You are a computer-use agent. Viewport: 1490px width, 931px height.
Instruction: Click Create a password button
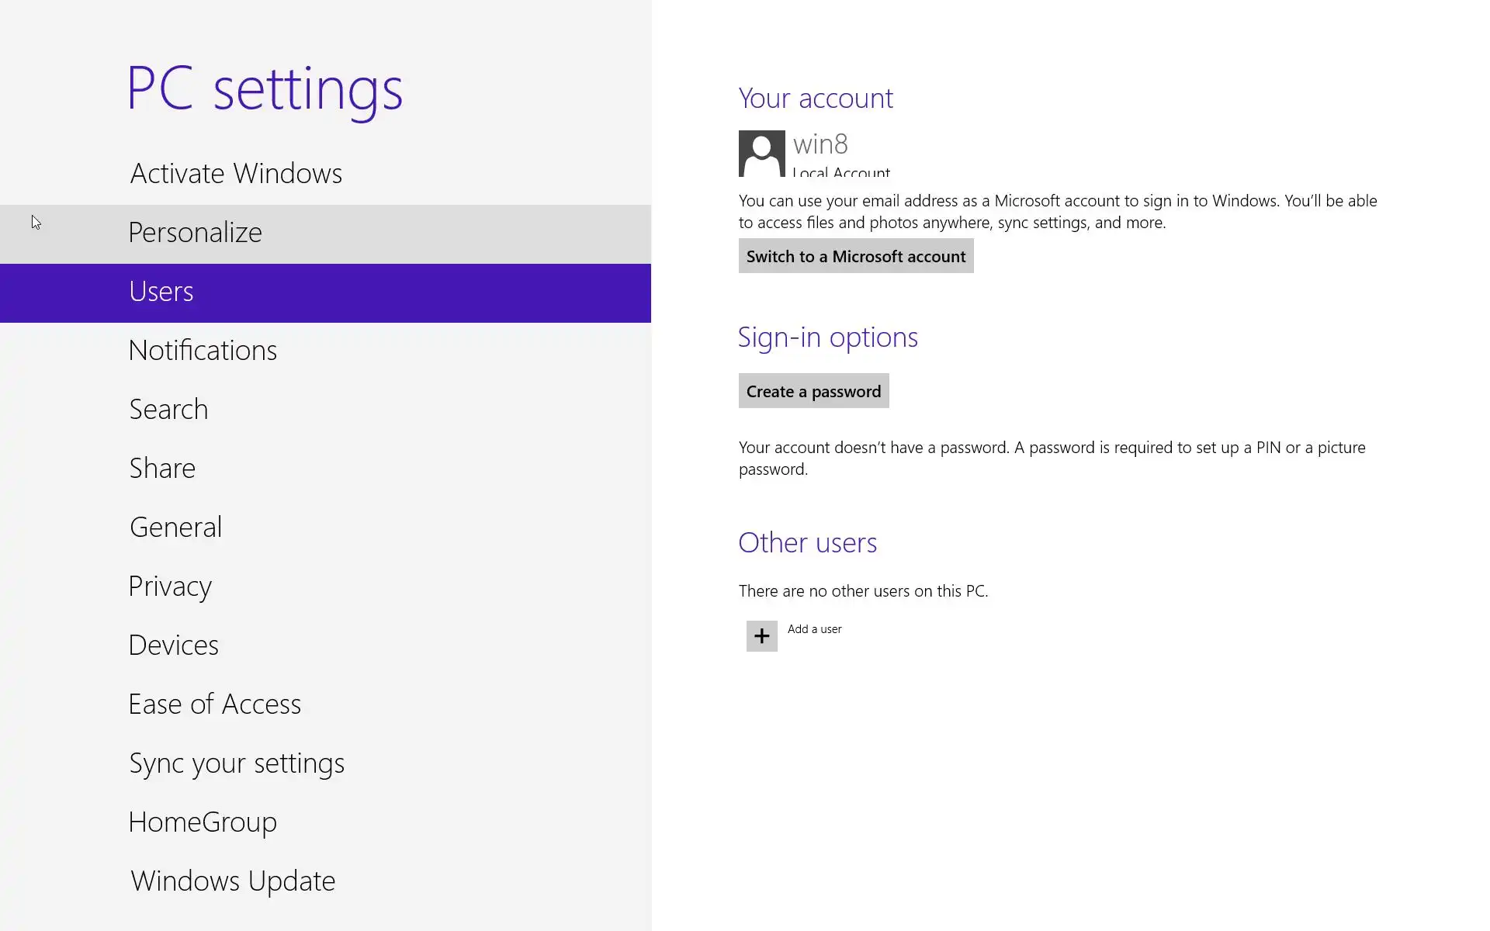(813, 391)
